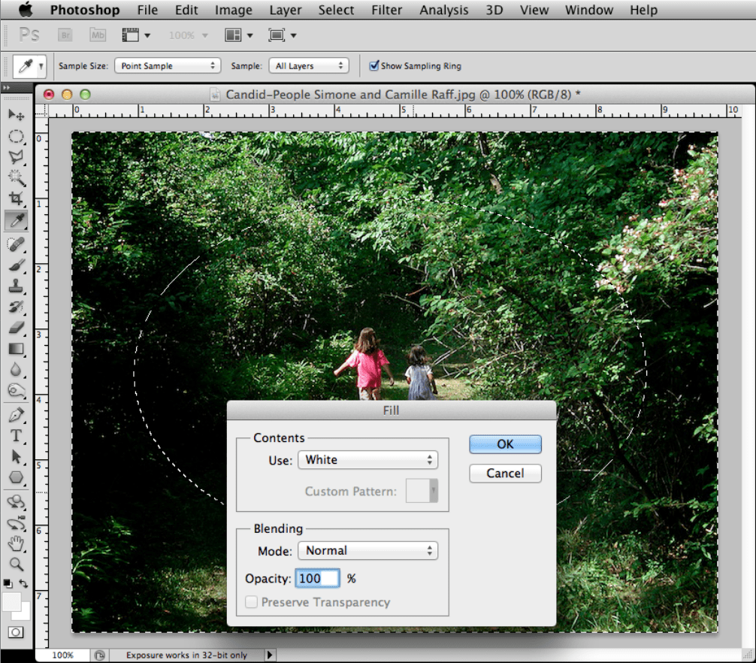Uncheck Show Sampling Ring checkbox

pyautogui.click(x=373, y=66)
